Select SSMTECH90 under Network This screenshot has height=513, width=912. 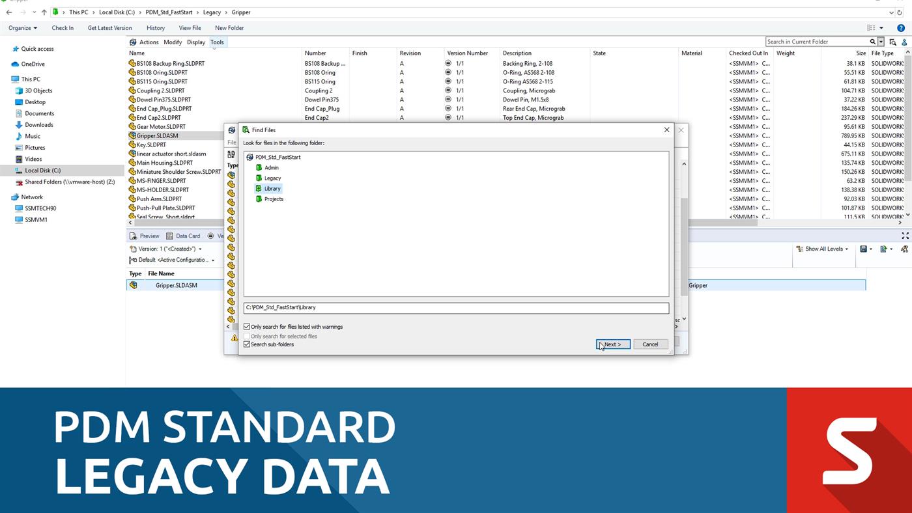coord(40,209)
